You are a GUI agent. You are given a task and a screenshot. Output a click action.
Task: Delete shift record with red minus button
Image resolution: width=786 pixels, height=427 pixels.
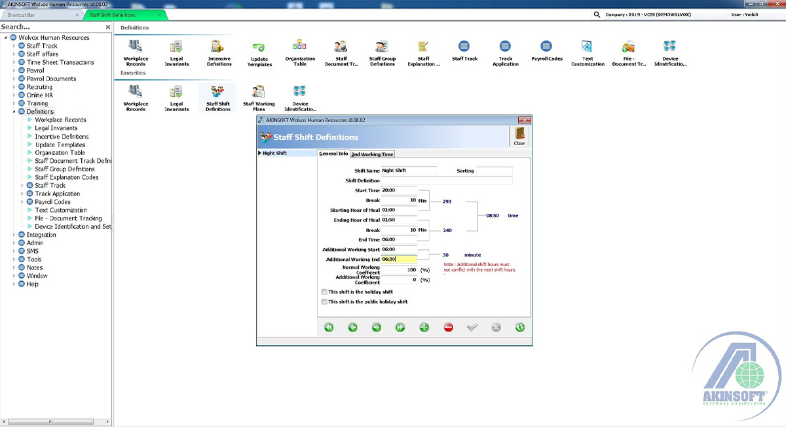(448, 327)
